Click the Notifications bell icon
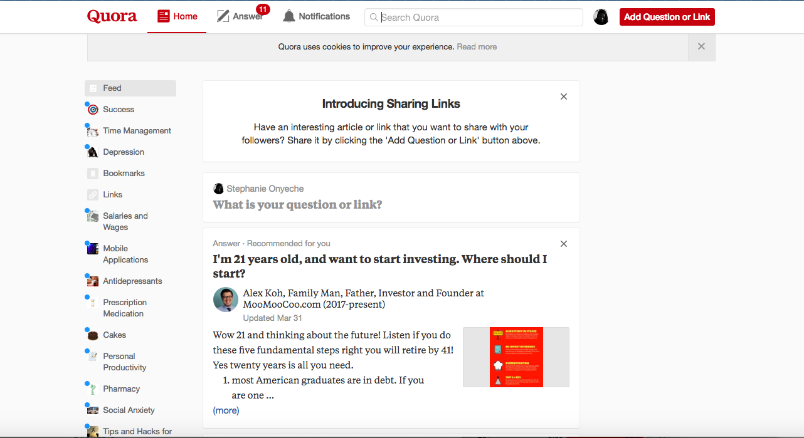Viewport: 804px width, 438px height. (x=289, y=16)
